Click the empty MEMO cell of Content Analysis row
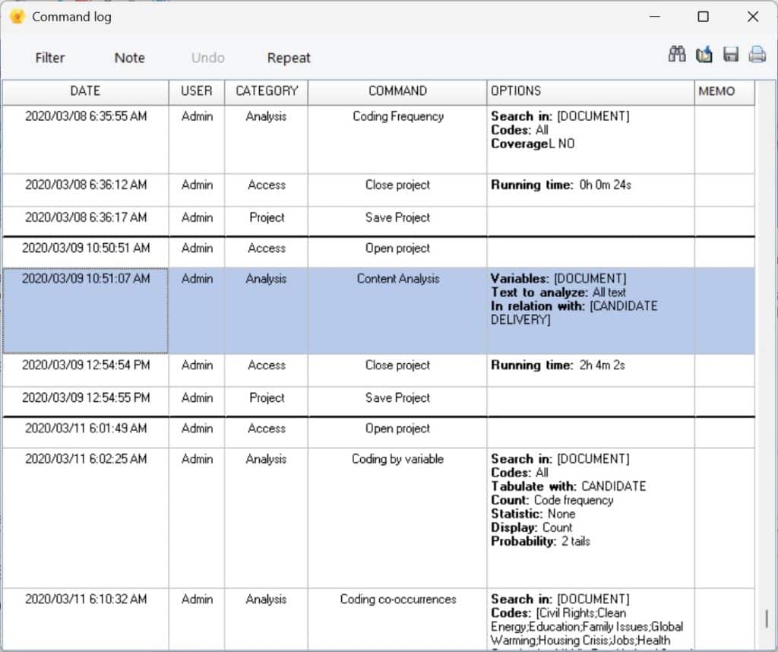 pos(724,311)
